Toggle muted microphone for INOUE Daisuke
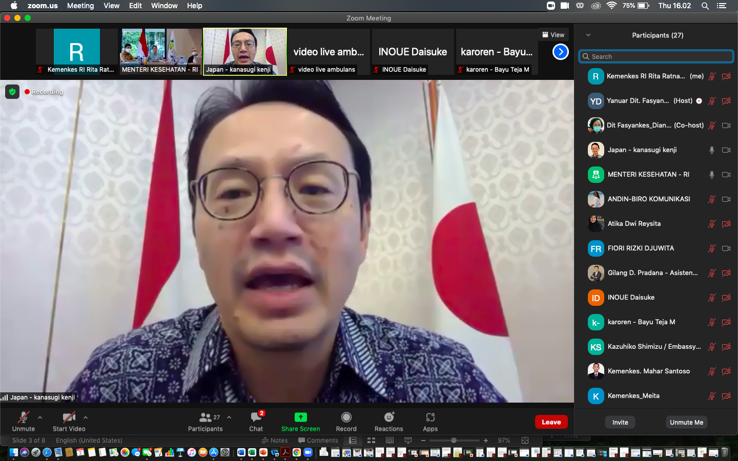 (712, 298)
